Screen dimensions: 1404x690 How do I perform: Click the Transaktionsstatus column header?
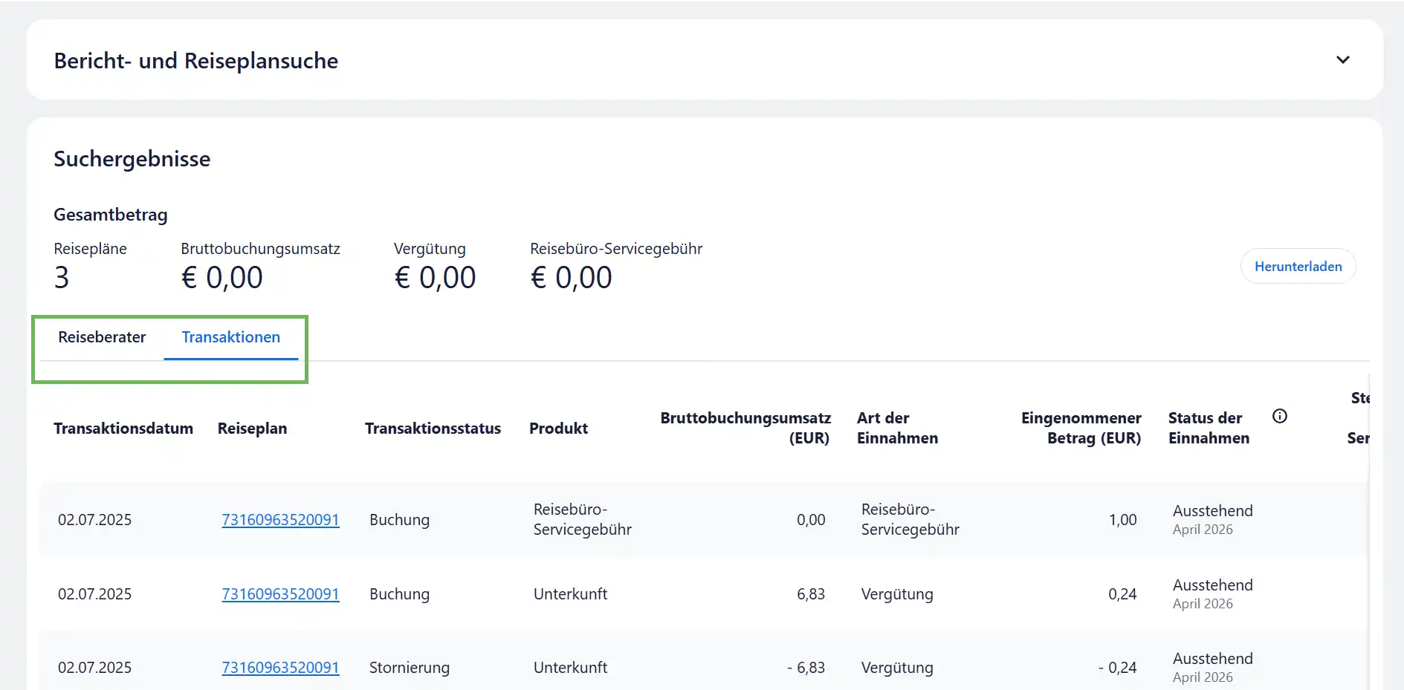[x=433, y=429]
